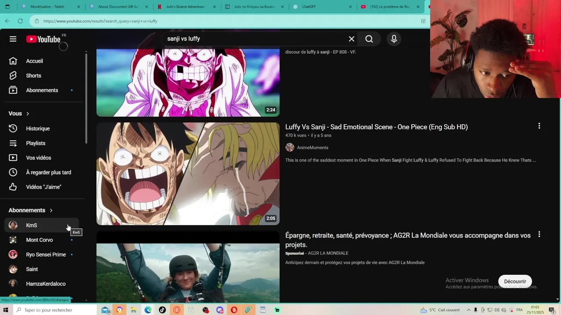Open the KmS channel subscription
This screenshot has height=315, width=561.
tap(42, 225)
